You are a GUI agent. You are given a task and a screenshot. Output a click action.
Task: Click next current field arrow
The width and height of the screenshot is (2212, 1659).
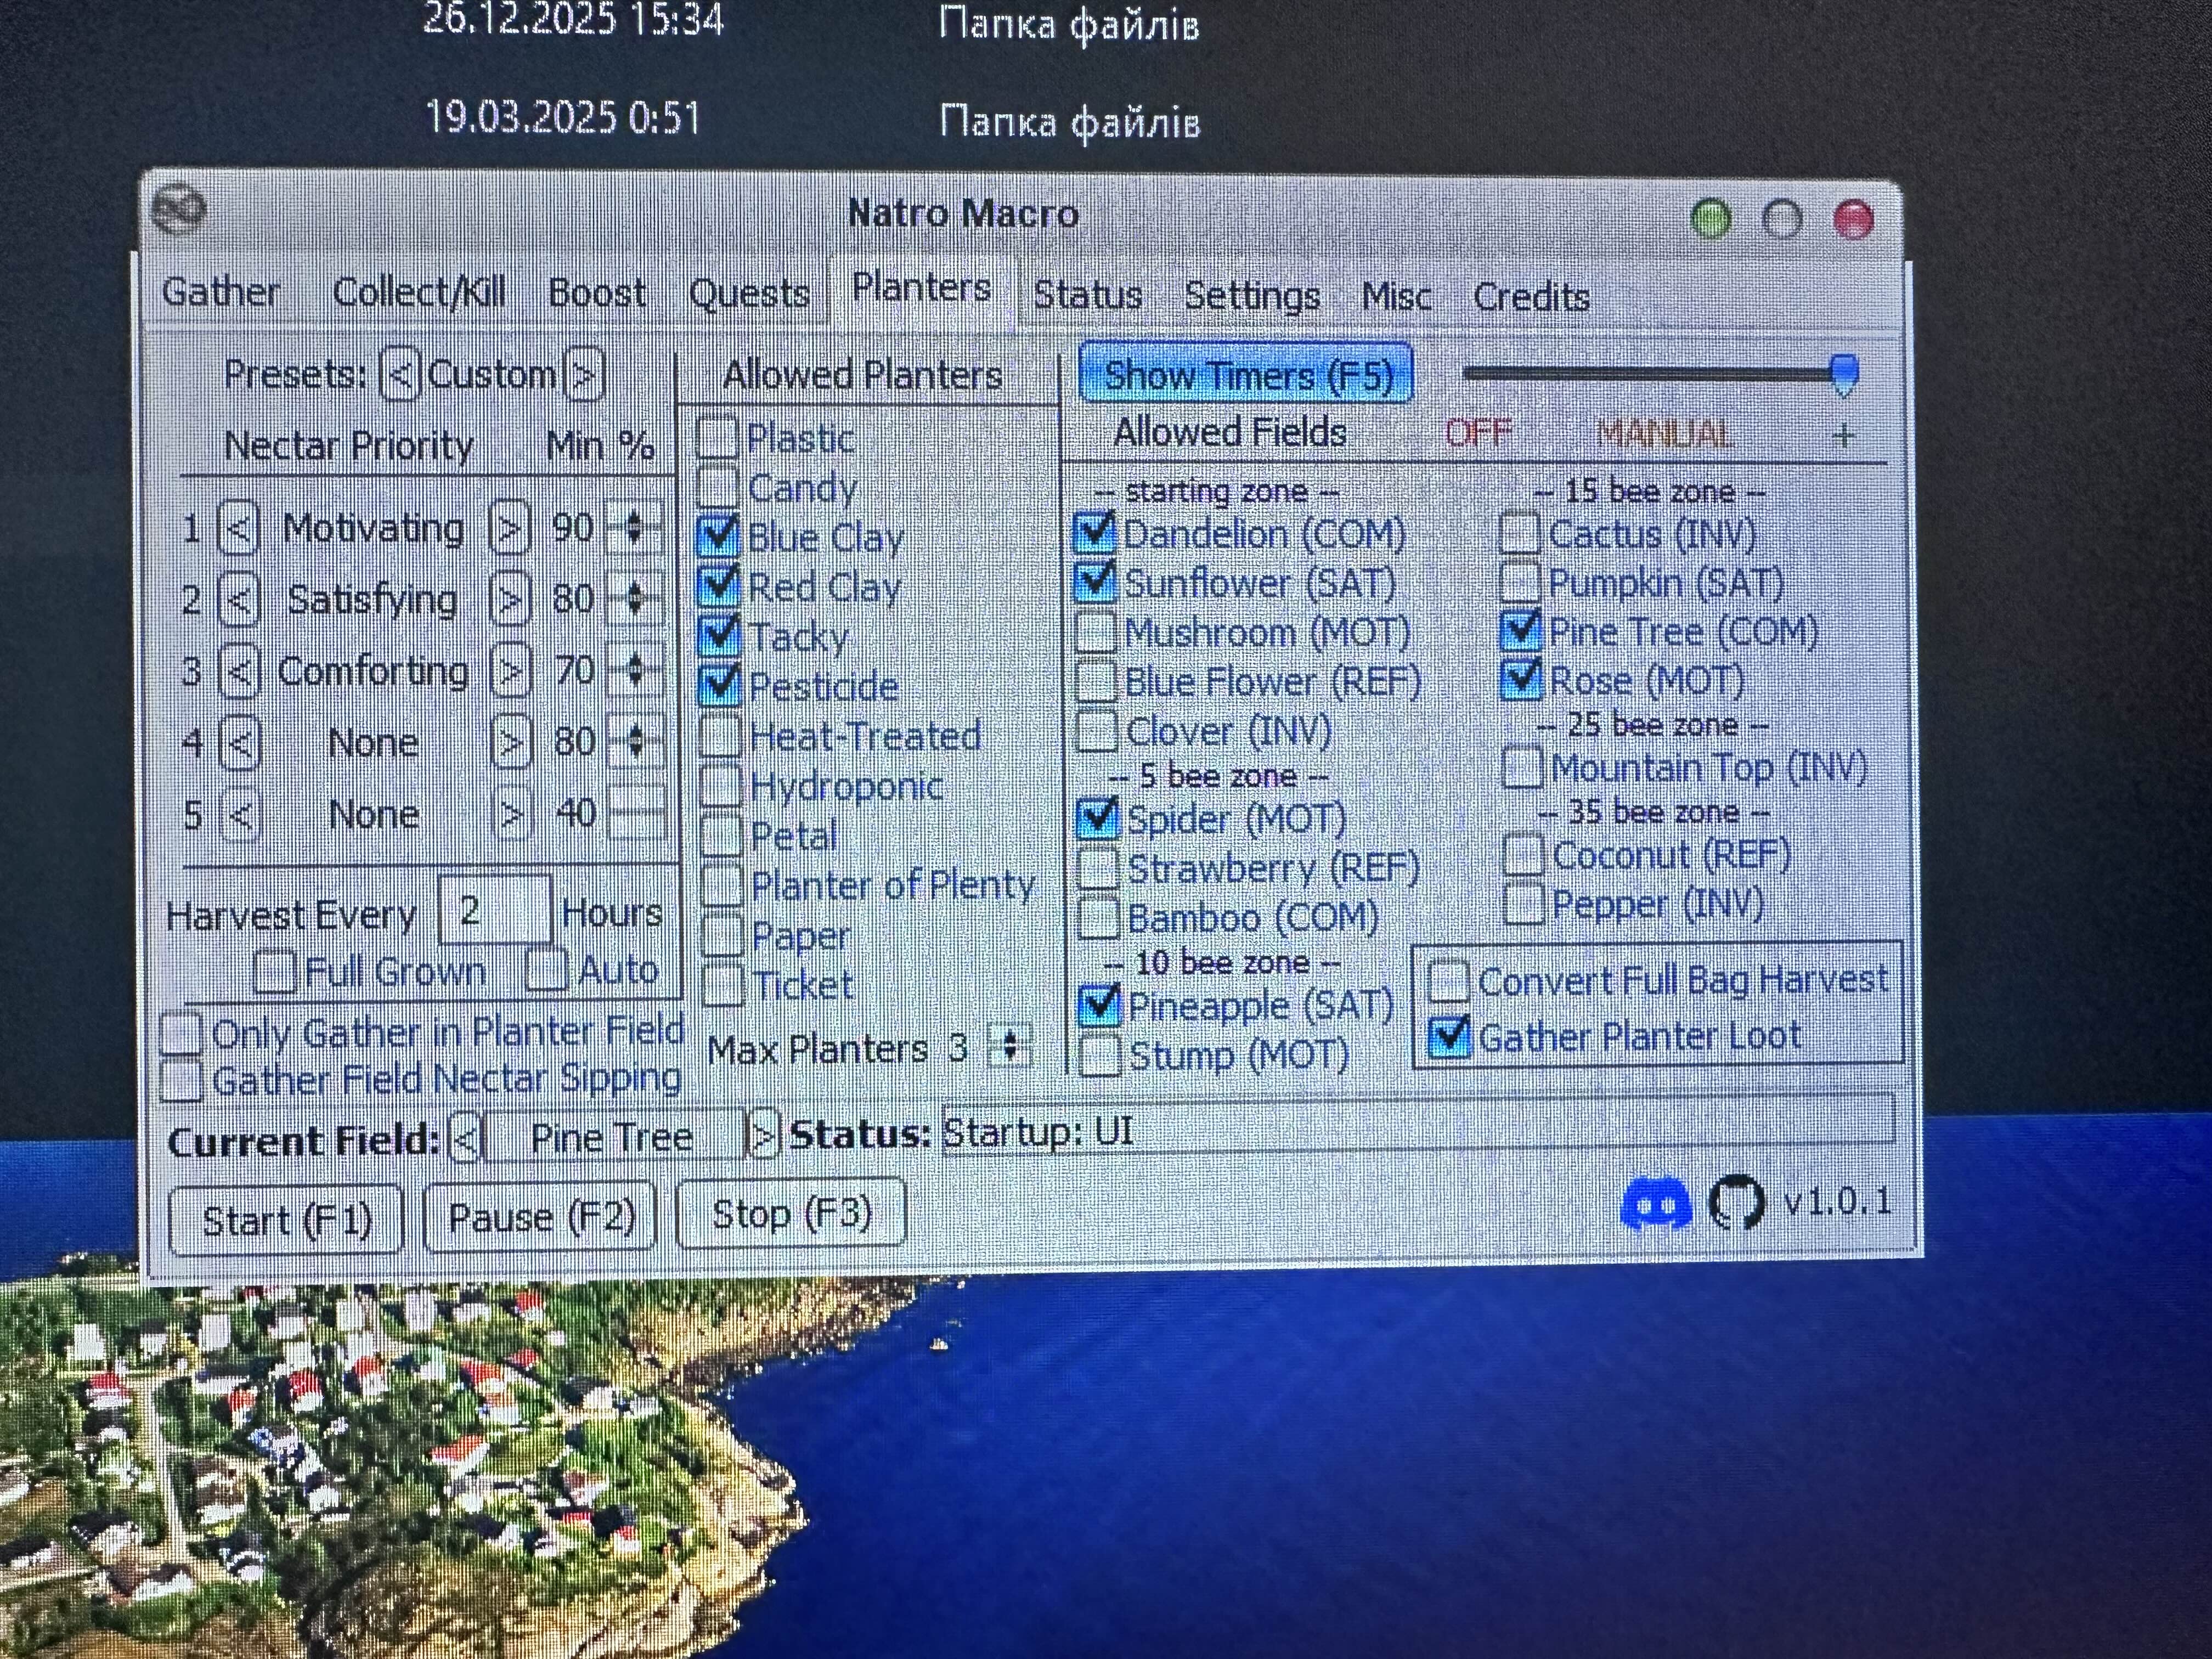[763, 1136]
